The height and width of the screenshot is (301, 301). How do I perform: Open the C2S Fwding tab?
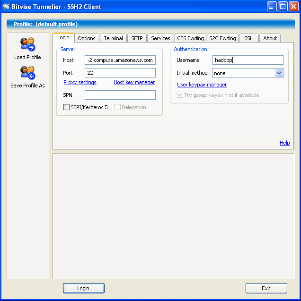190,38
